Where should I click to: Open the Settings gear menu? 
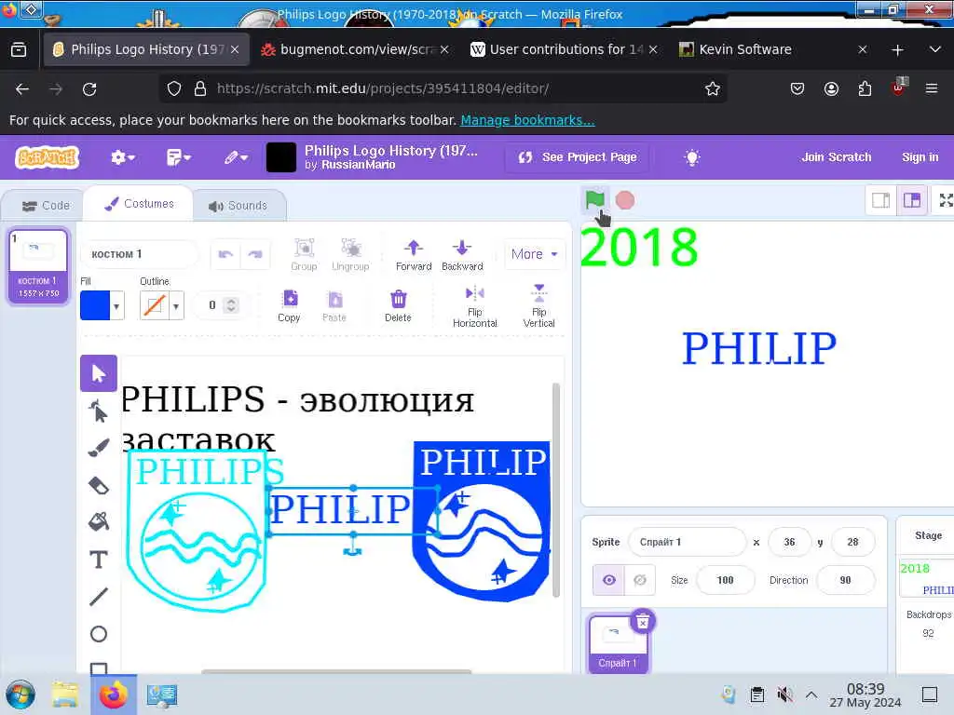pos(122,157)
